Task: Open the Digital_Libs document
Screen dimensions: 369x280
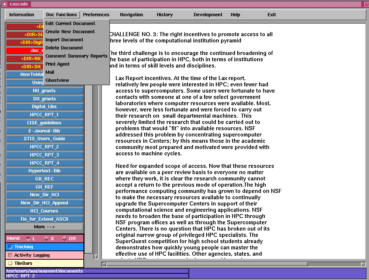Action: [x=45, y=107]
